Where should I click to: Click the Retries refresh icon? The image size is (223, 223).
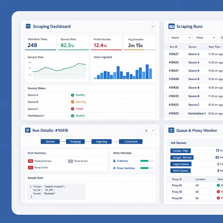pyautogui.click(x=114, y=161)
